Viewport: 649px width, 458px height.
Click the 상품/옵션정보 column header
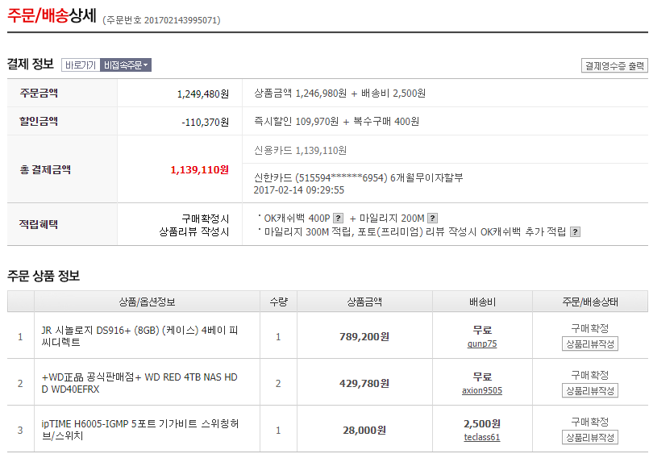point(147,302)
